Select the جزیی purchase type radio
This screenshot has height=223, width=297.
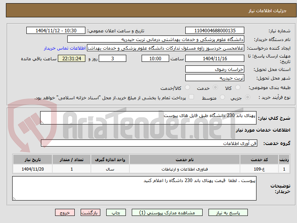[247, 97]
